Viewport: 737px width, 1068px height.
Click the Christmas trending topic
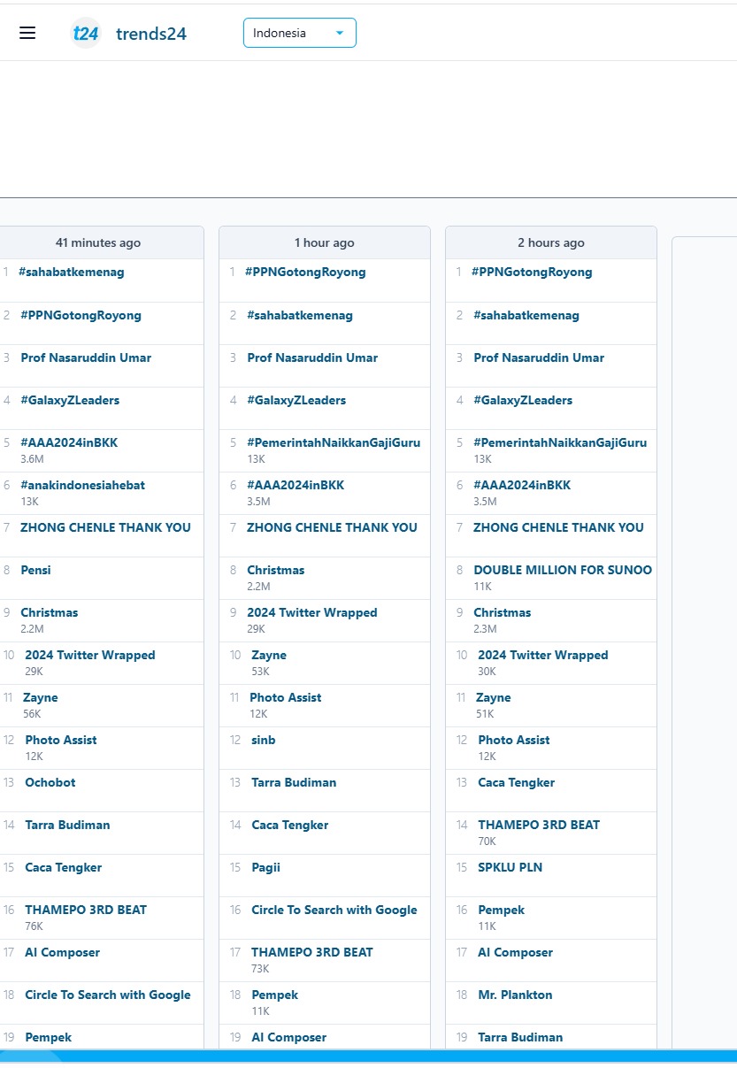49,612
